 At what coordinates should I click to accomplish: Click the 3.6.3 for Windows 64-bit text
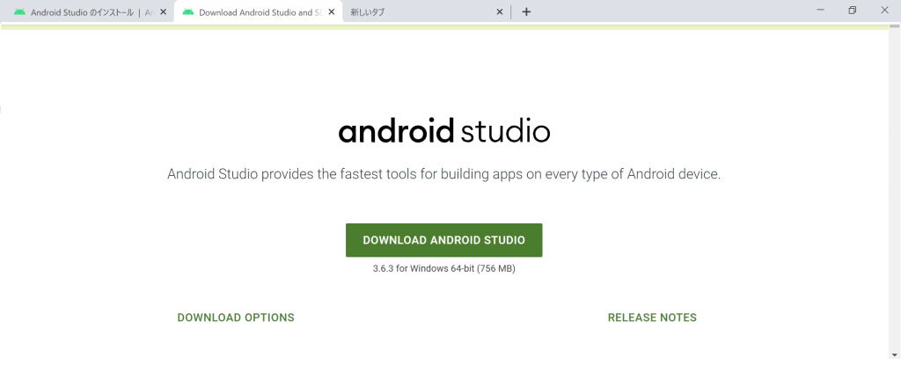click(443, 269)
